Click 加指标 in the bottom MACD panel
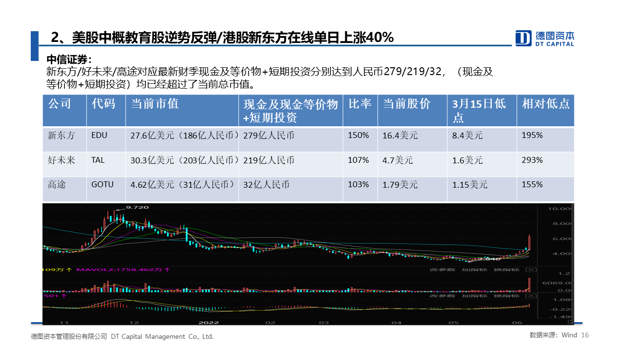This screenshot has height=351, width=625. tap(474, 295)
